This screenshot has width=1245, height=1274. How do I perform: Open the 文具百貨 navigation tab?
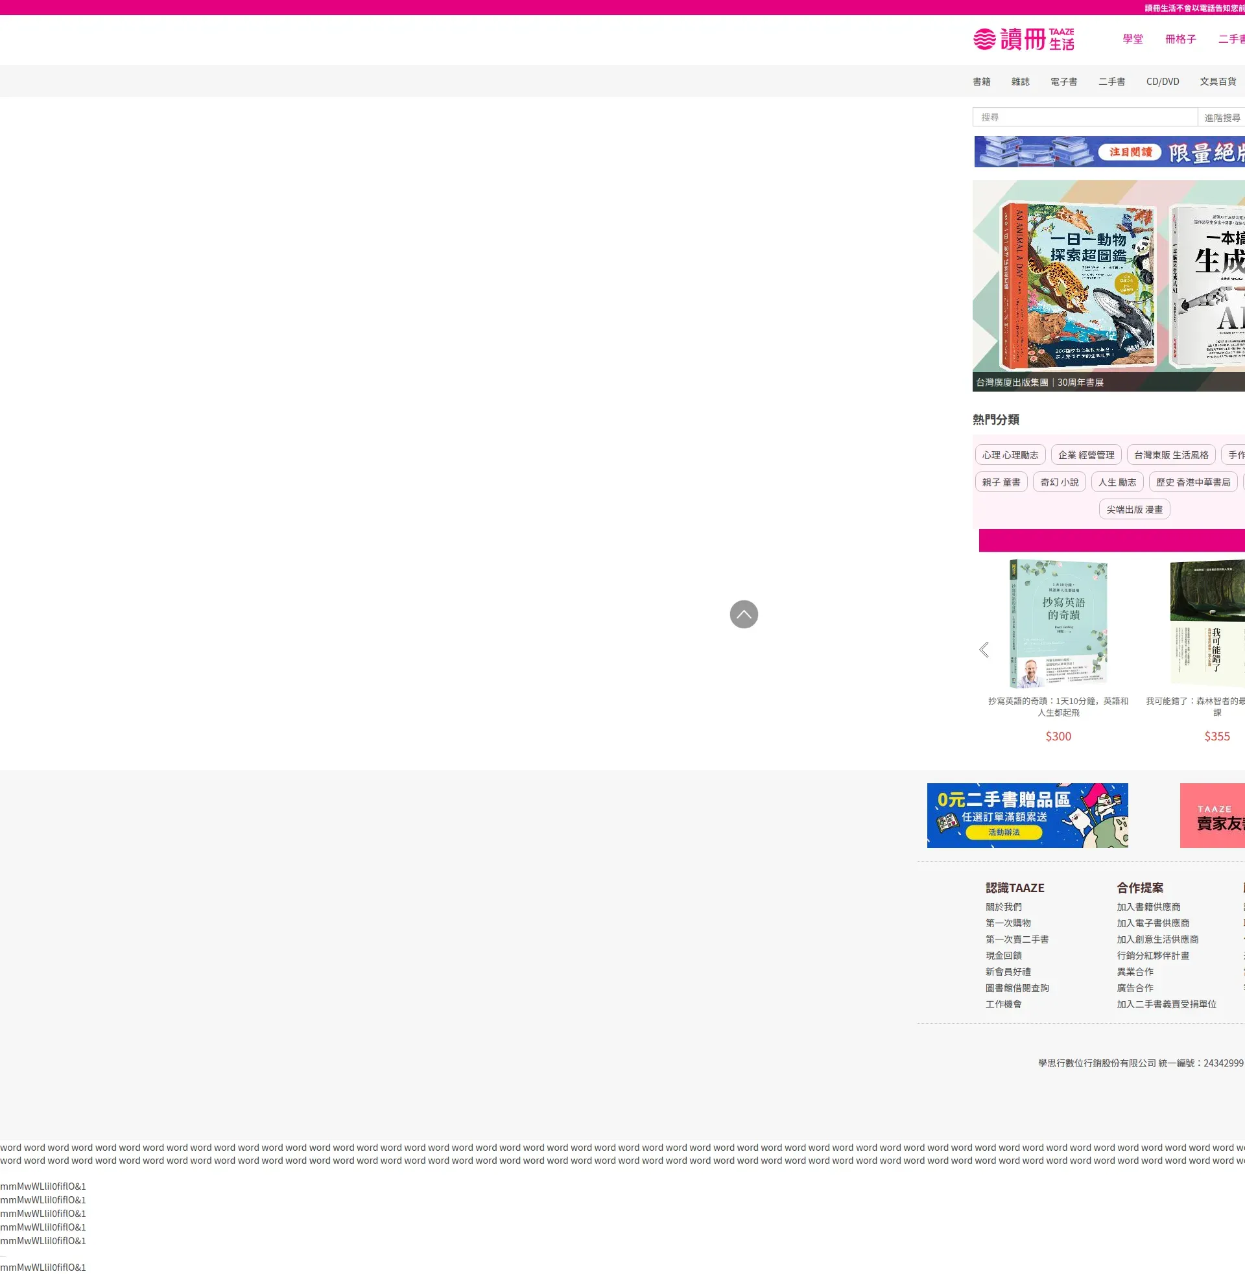1218,82
